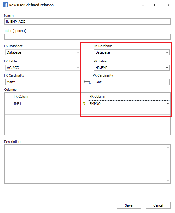
Task: Click inside the Description text area
Action: [x=85, y=164]
